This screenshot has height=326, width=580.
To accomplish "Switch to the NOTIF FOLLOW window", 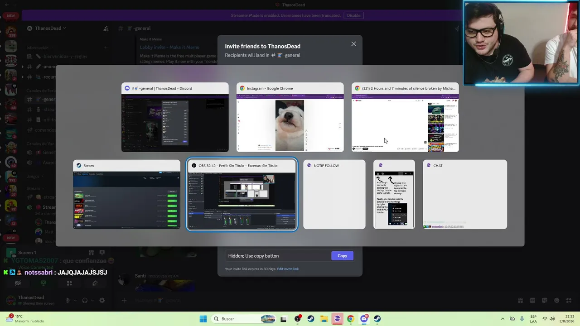I will (334, 194).
